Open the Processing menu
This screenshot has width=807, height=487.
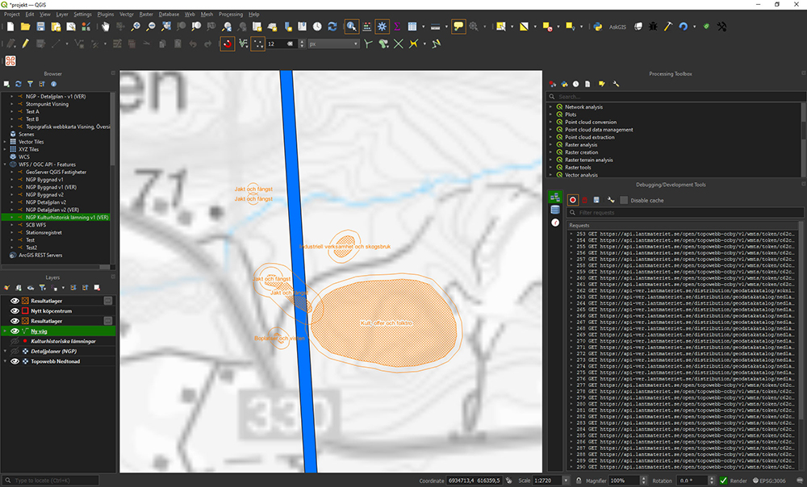coord(231,15)
